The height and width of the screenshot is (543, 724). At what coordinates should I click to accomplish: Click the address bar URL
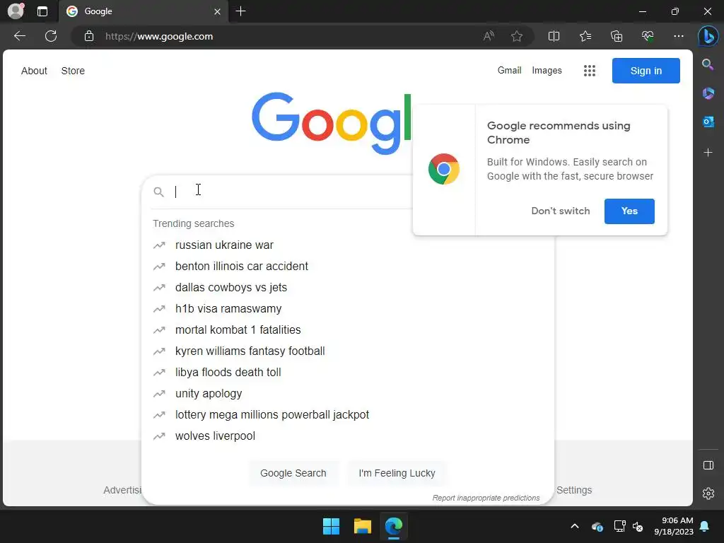[159, 36]
